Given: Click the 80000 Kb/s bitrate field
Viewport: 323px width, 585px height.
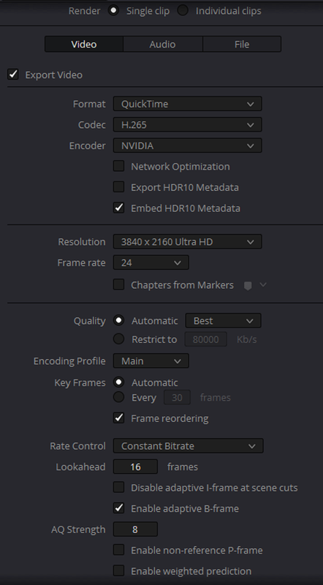Looking at the screenshot, I should click(206, 339).
